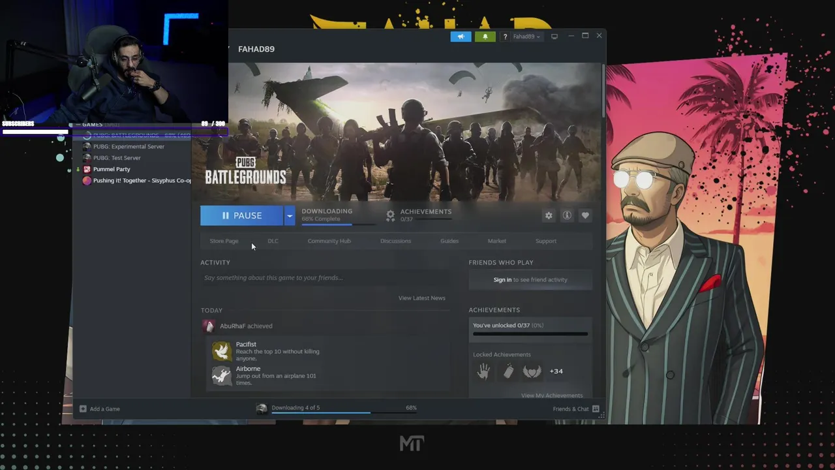Screen dimensions: 835x470
Task: Click the bottom Downloading 4 of 5 progress bar
Action: point(344,413)
